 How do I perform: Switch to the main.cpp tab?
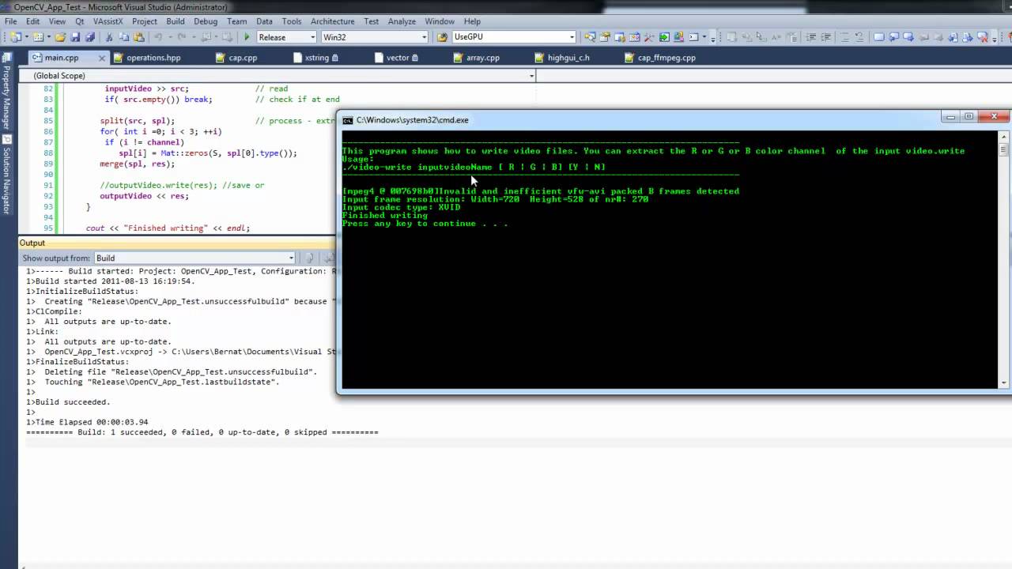tap(62, 58)
